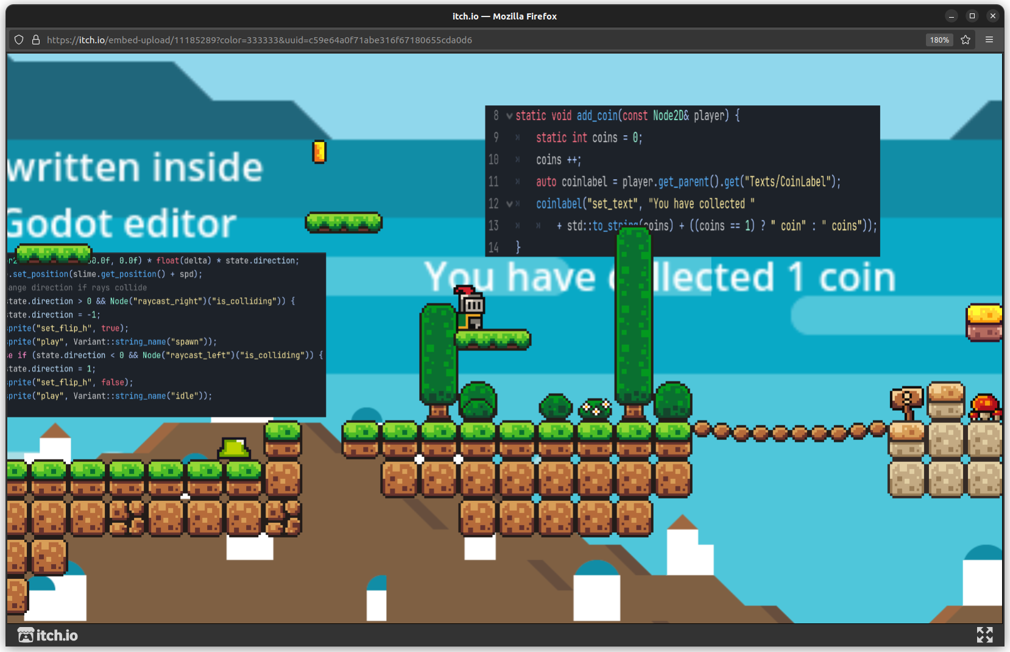The height and width of the screenshot is (652, 1010).
Task: Close the Firefox window
Action: (x=993, y=16)
